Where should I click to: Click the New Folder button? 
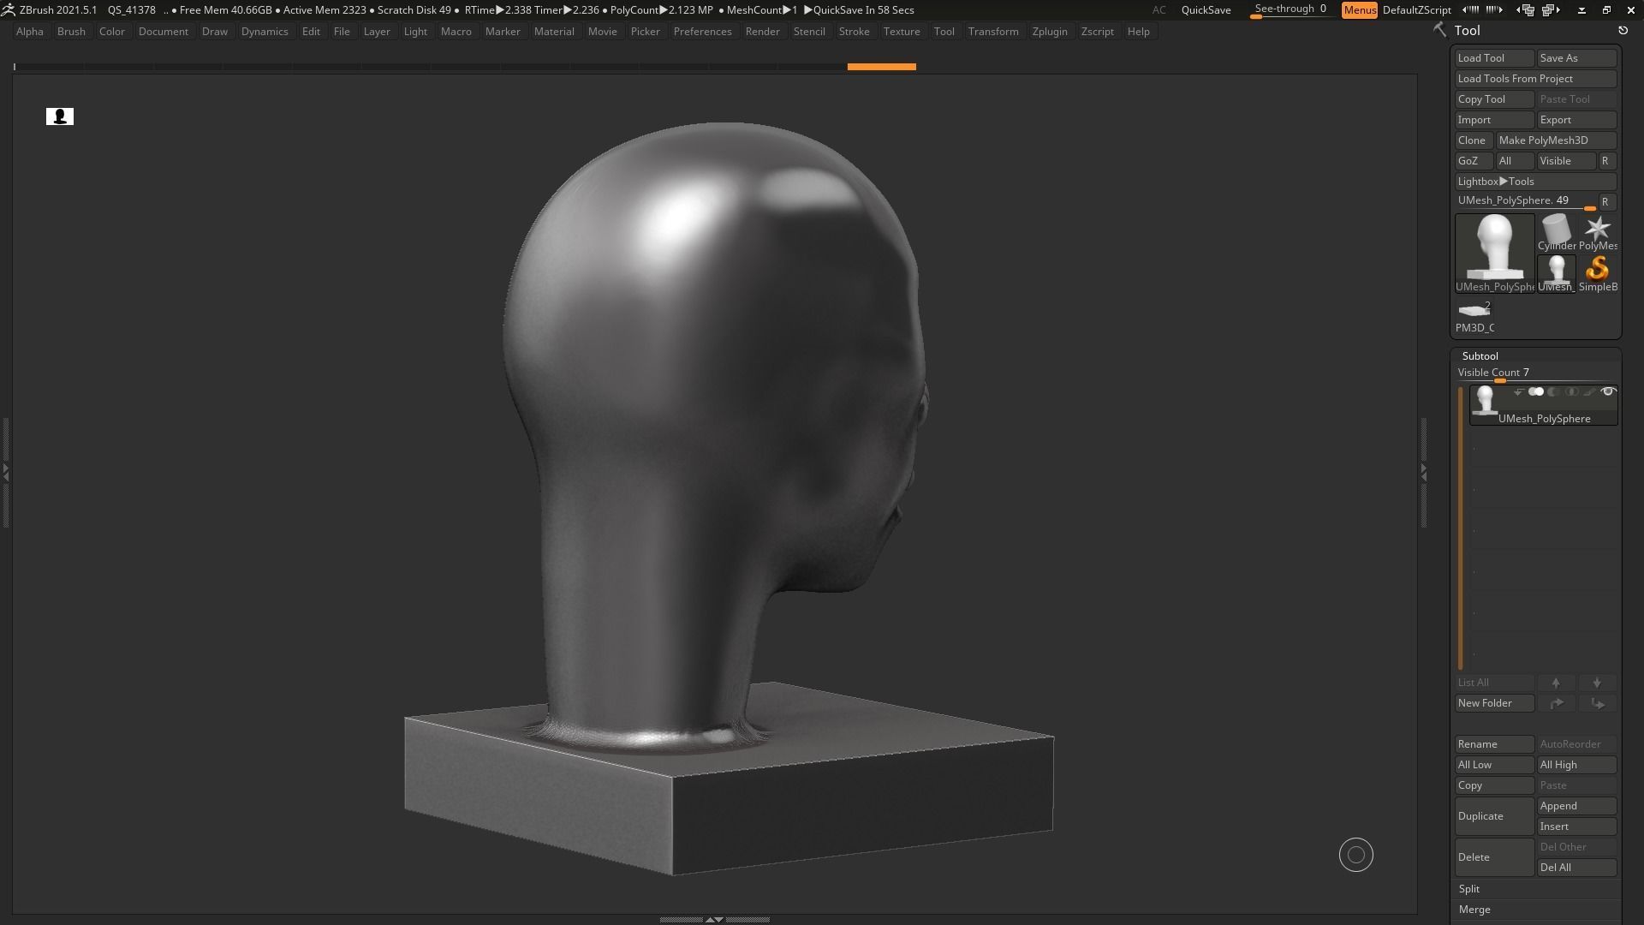pyautogui.click(x=1495, y=703)
